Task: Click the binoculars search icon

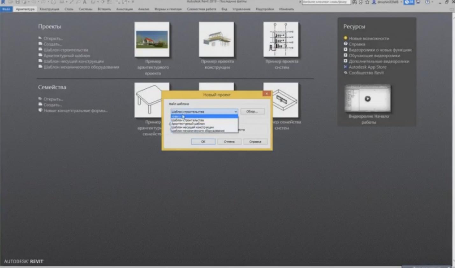Action: click(354, 2)
